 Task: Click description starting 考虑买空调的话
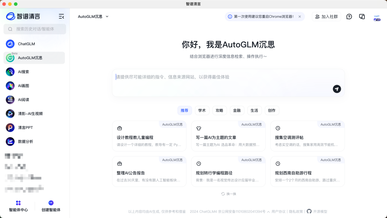click(x=306, y=145)
